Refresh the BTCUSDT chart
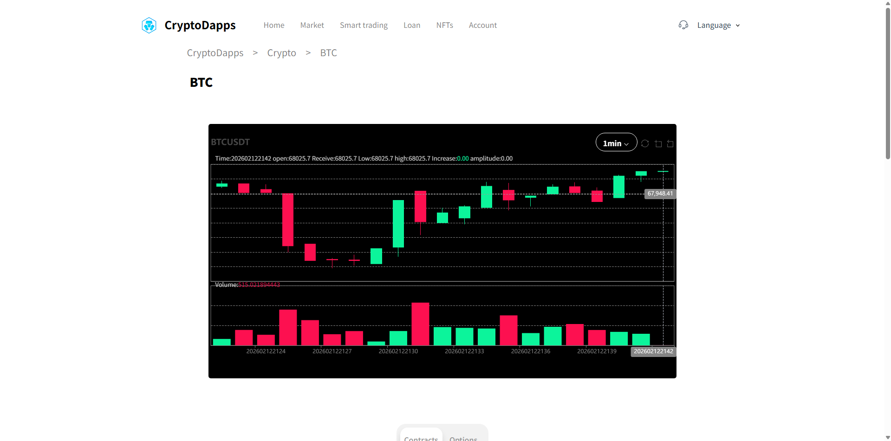891x441 pixels. pyautogui.click(x=645, y=143)
